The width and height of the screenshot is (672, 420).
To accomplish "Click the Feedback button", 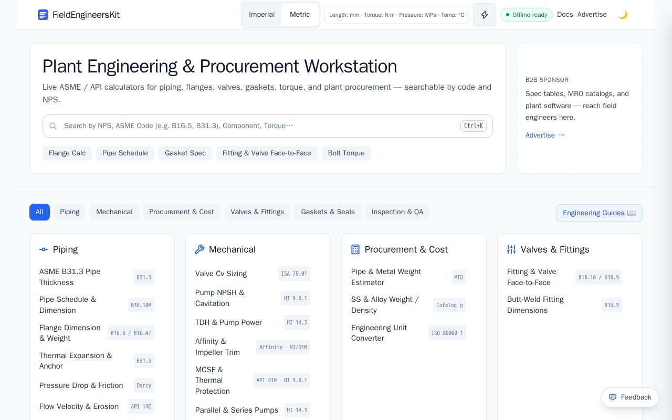I will coord(630,397).
